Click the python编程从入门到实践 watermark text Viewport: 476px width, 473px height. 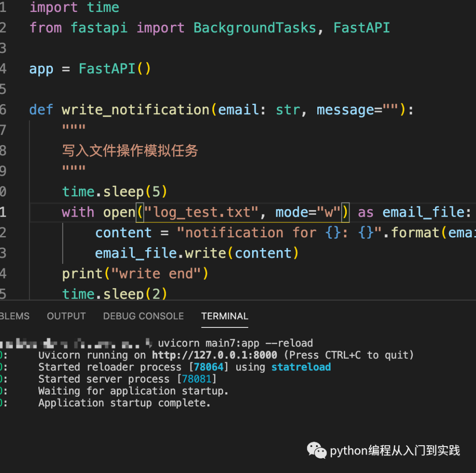point(395,450)
